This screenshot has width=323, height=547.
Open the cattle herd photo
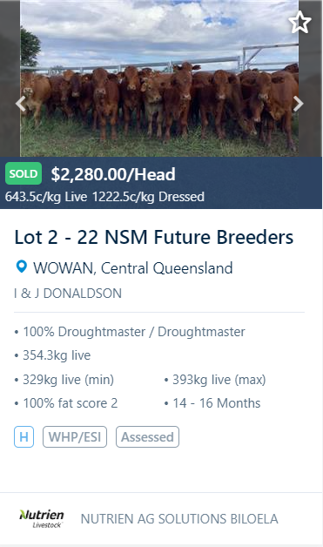coord(159,78)
